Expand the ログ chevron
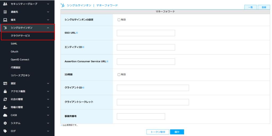 click(48, 131)
